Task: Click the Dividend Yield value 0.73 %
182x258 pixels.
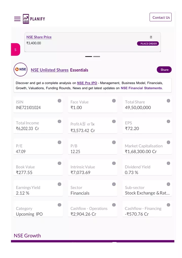Action: coord(131,173)
